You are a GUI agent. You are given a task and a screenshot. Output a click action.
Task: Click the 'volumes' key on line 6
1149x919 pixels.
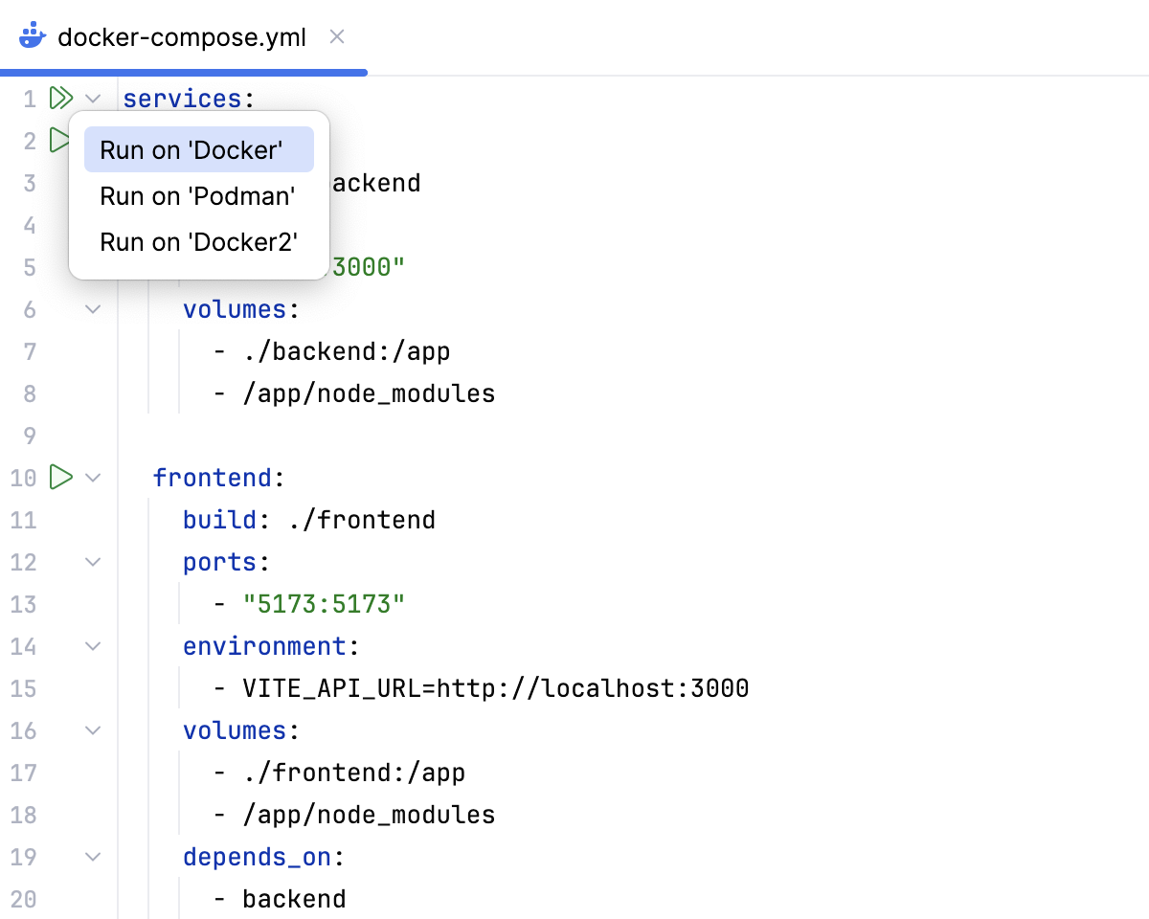tap(235, 309)
